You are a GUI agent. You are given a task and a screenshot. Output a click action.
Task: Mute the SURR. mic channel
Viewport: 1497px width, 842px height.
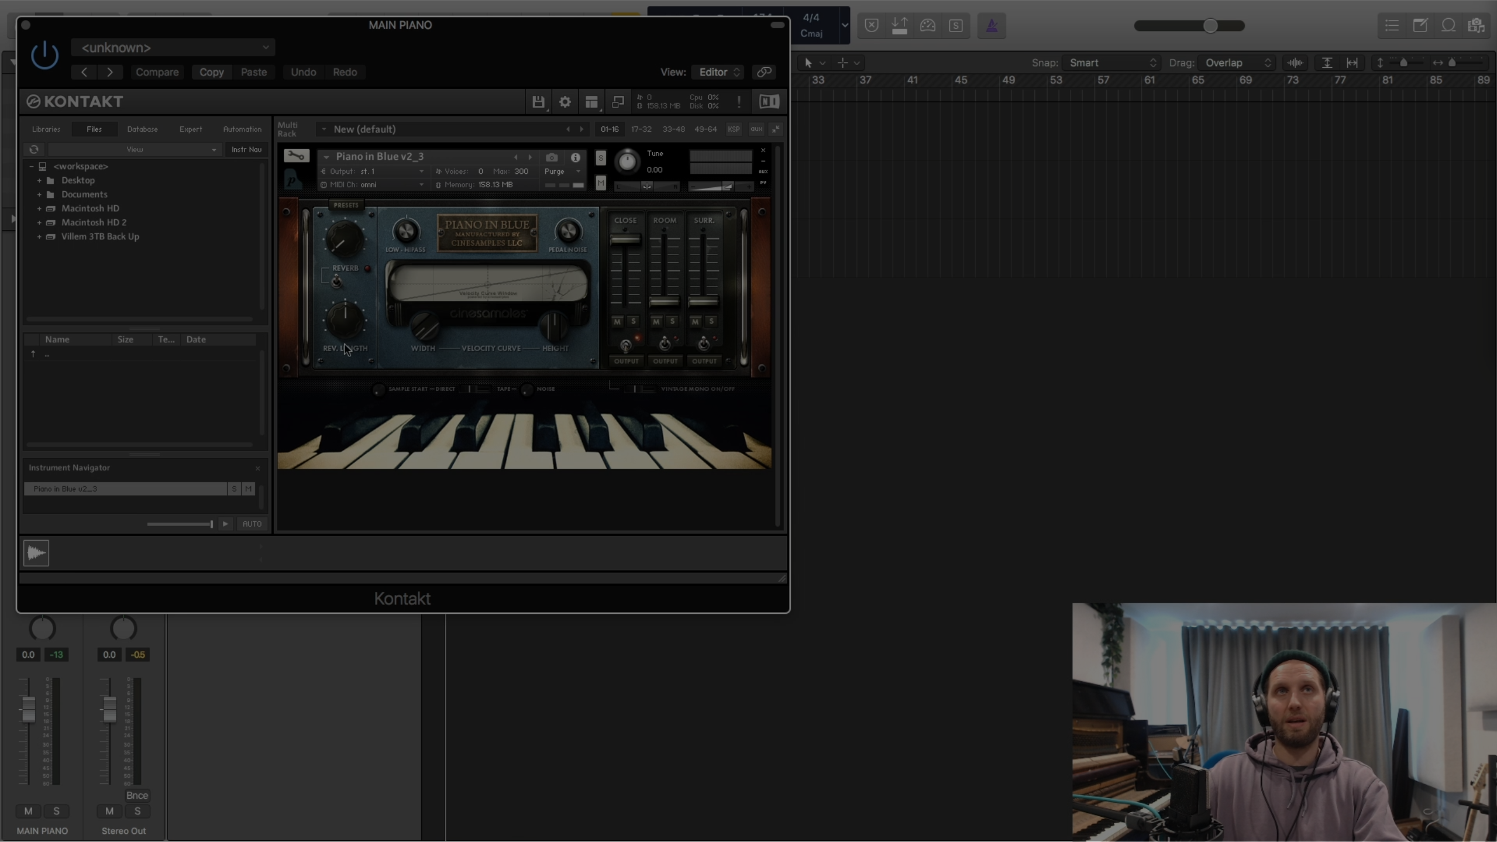coord(695,322)
